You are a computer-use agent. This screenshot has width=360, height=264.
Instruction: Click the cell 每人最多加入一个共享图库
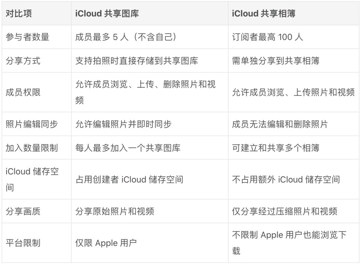click(x=150, y=148)
